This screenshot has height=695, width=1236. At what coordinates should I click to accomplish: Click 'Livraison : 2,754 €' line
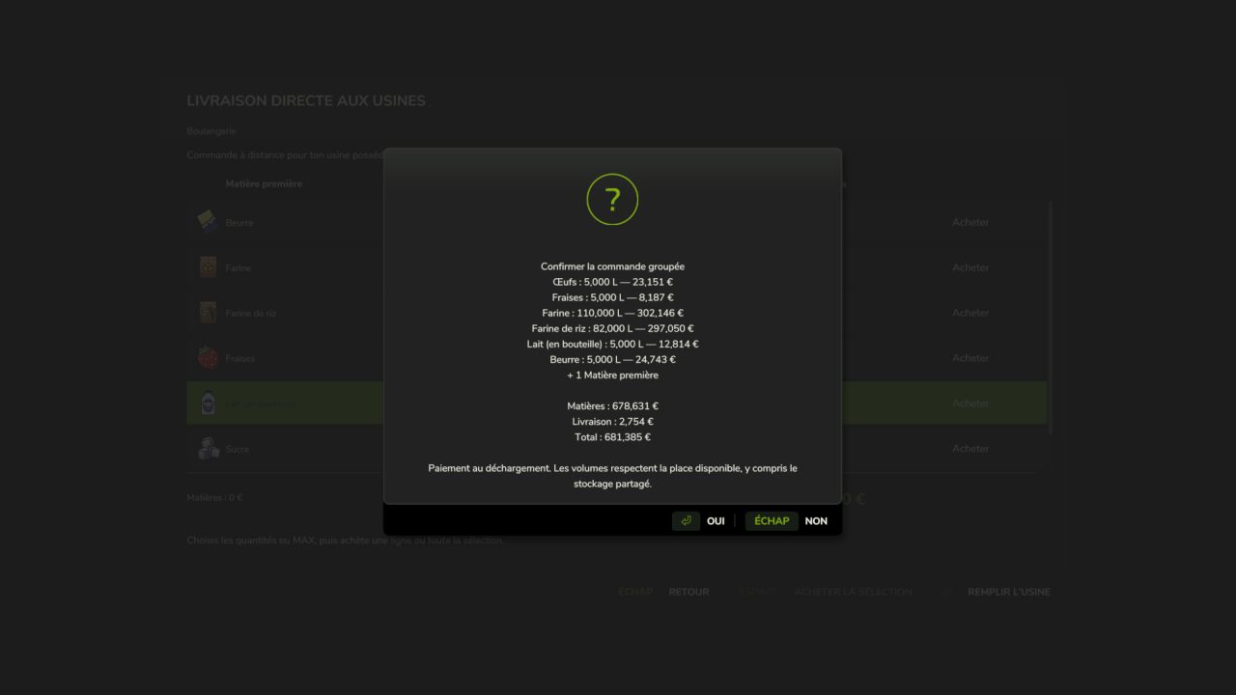coord(612,422)
